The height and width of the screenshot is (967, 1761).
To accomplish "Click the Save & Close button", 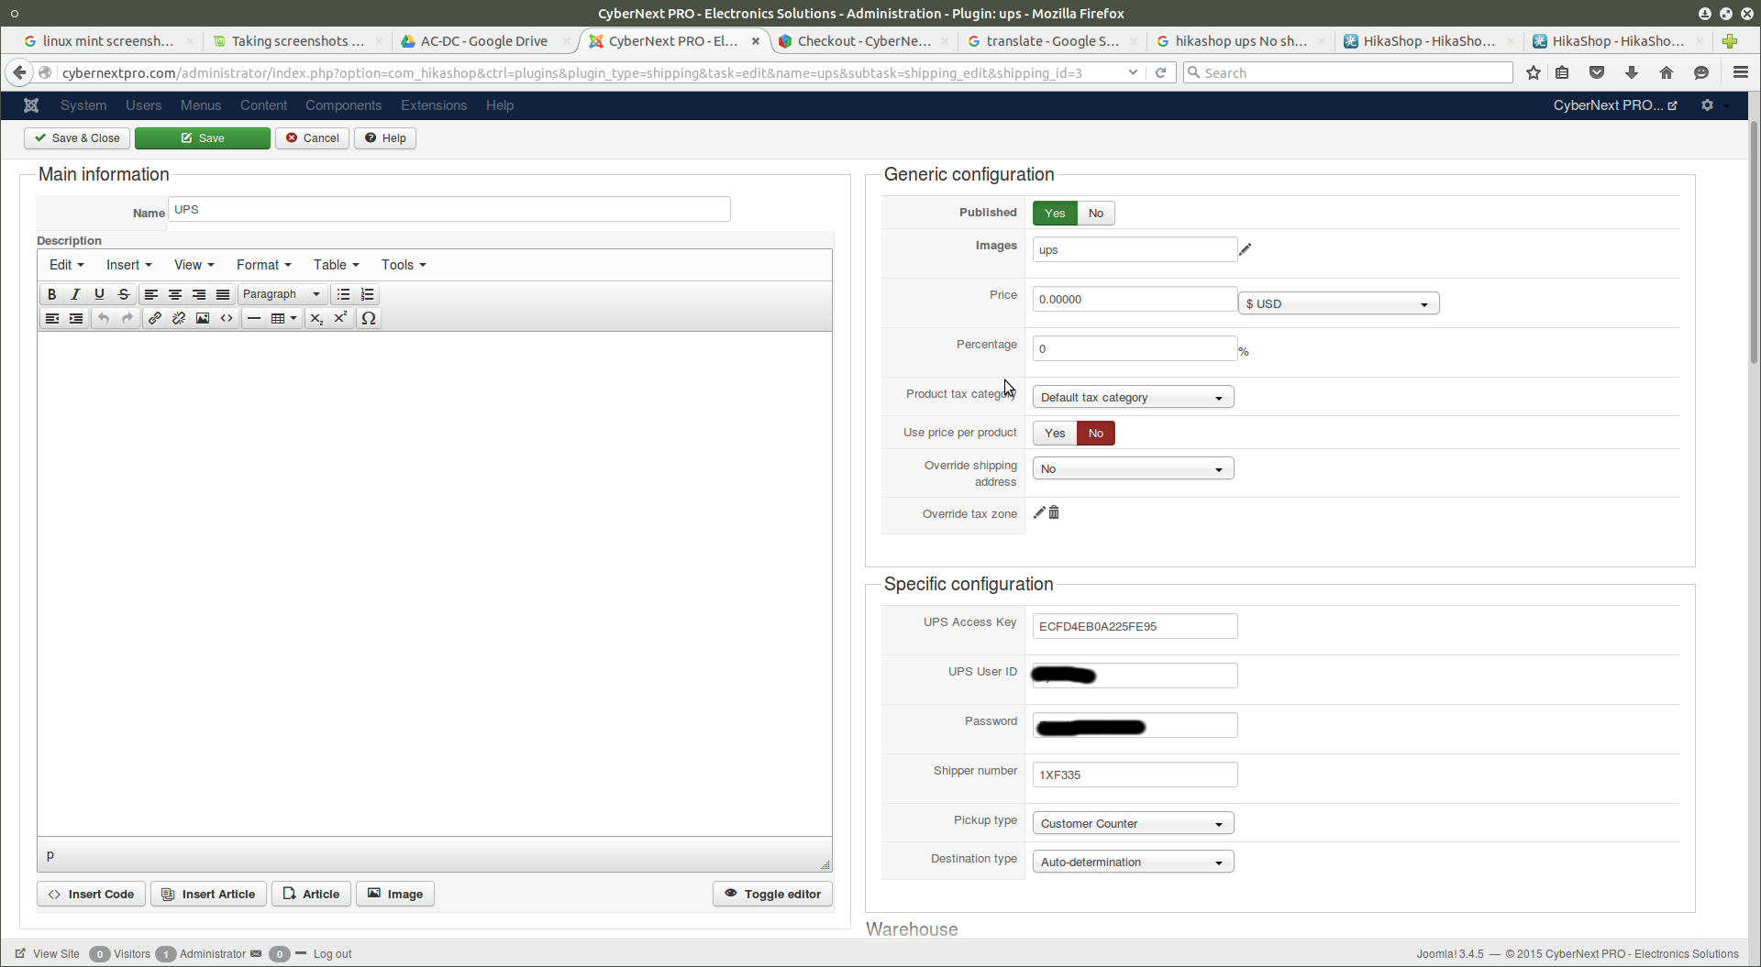I will (78, 138).
